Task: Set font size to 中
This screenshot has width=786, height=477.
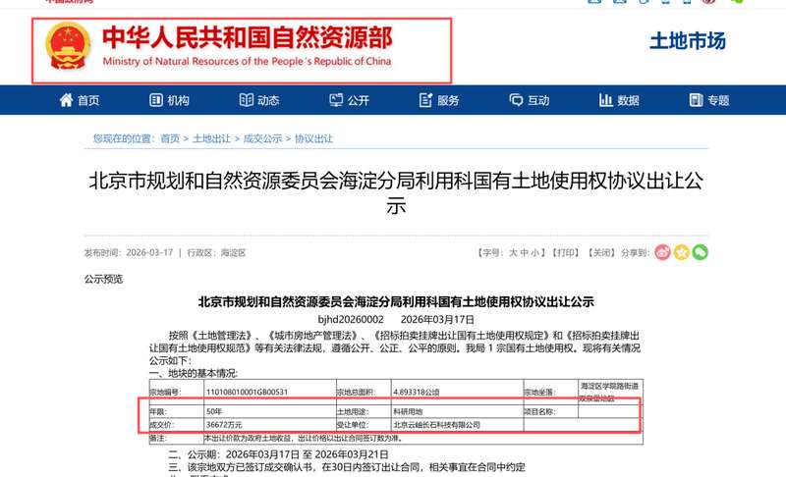Action: (525, 253)
